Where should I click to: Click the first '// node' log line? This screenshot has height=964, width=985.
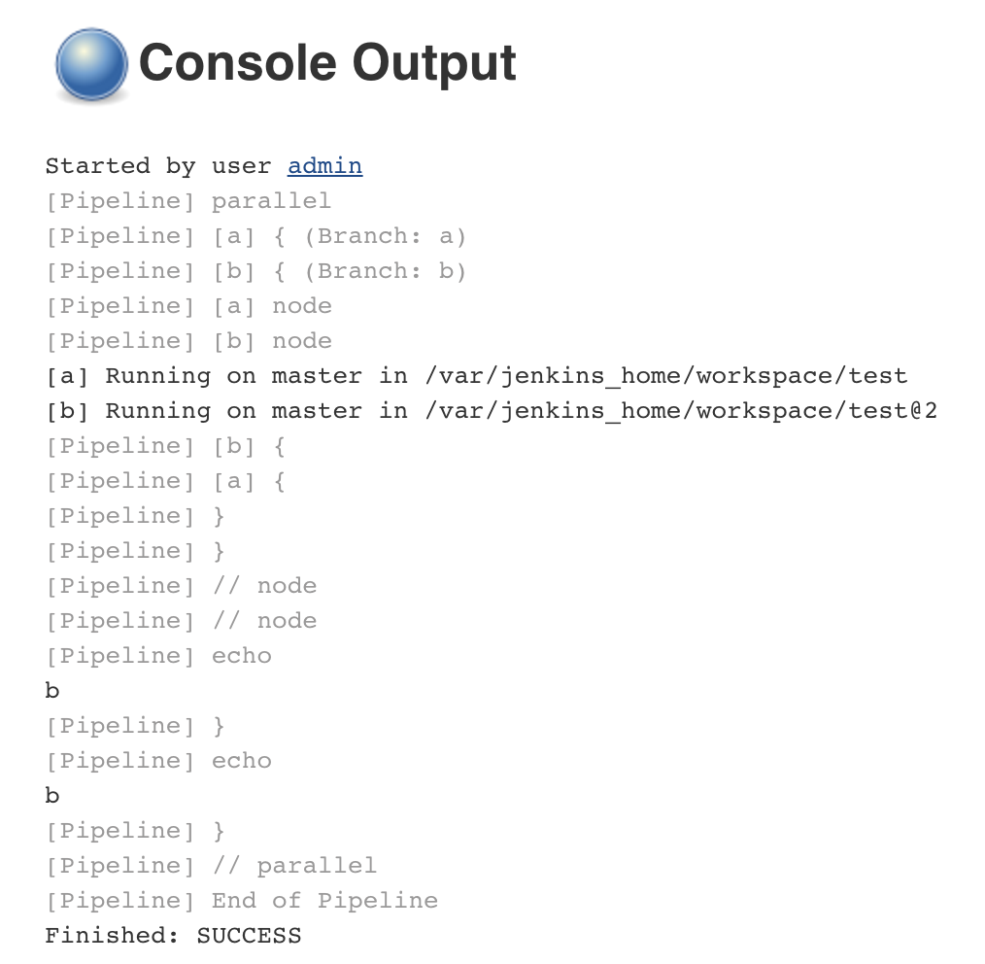181,586
